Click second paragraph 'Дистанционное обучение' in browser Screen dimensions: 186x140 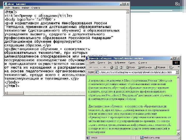pyautogui.click(x=130, y=119)
